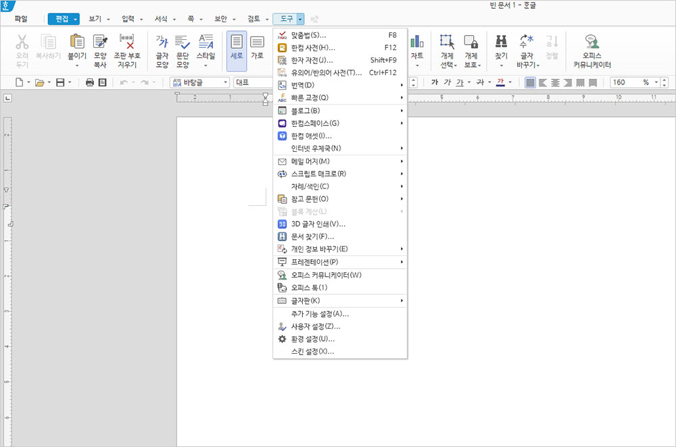
Task: Open 메일 머지(M) submenu
Action: [x=340, y=161]
